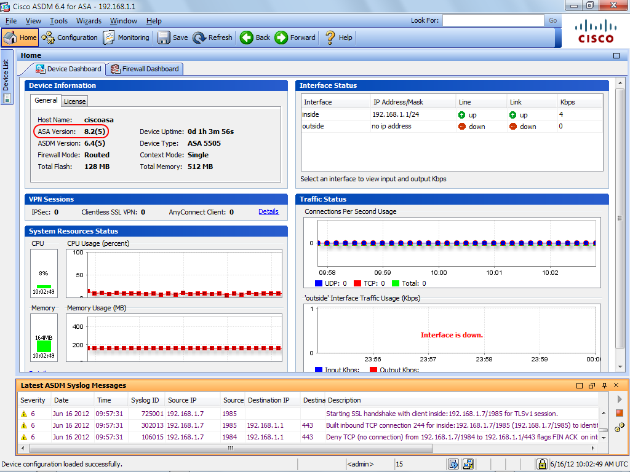Pin the Latest ASDM Syslog Messages panel

(604, 385)
